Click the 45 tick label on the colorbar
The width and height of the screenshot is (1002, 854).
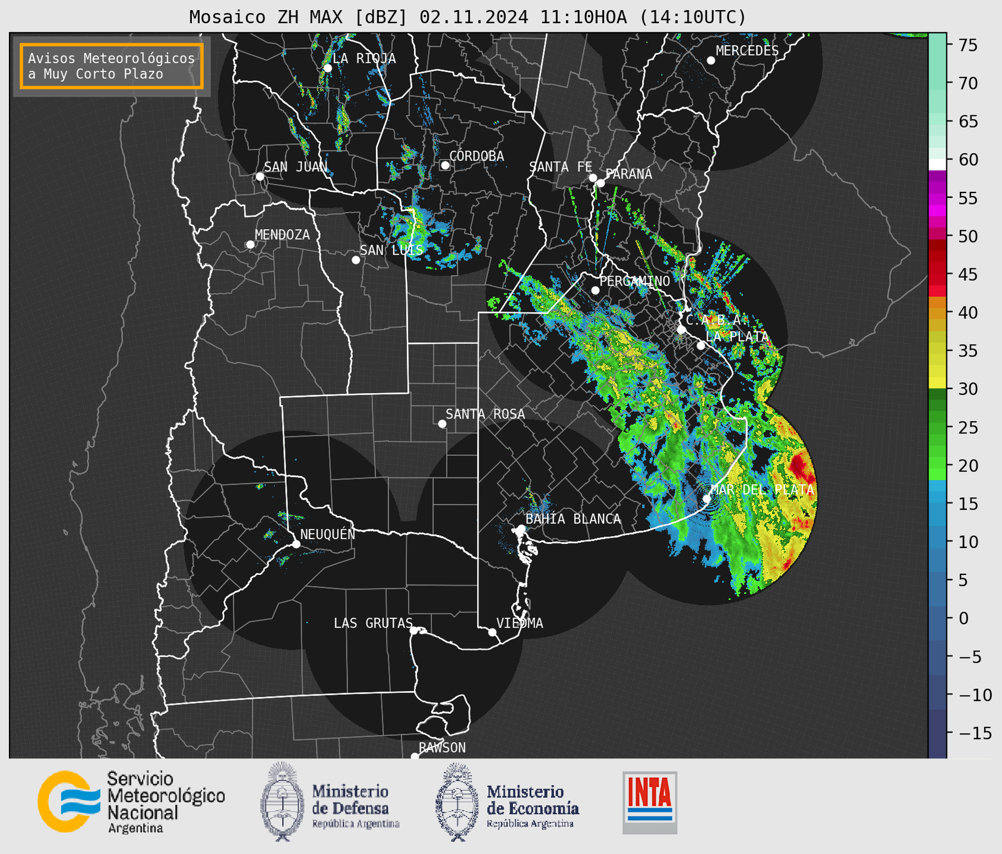coord(968,274)
